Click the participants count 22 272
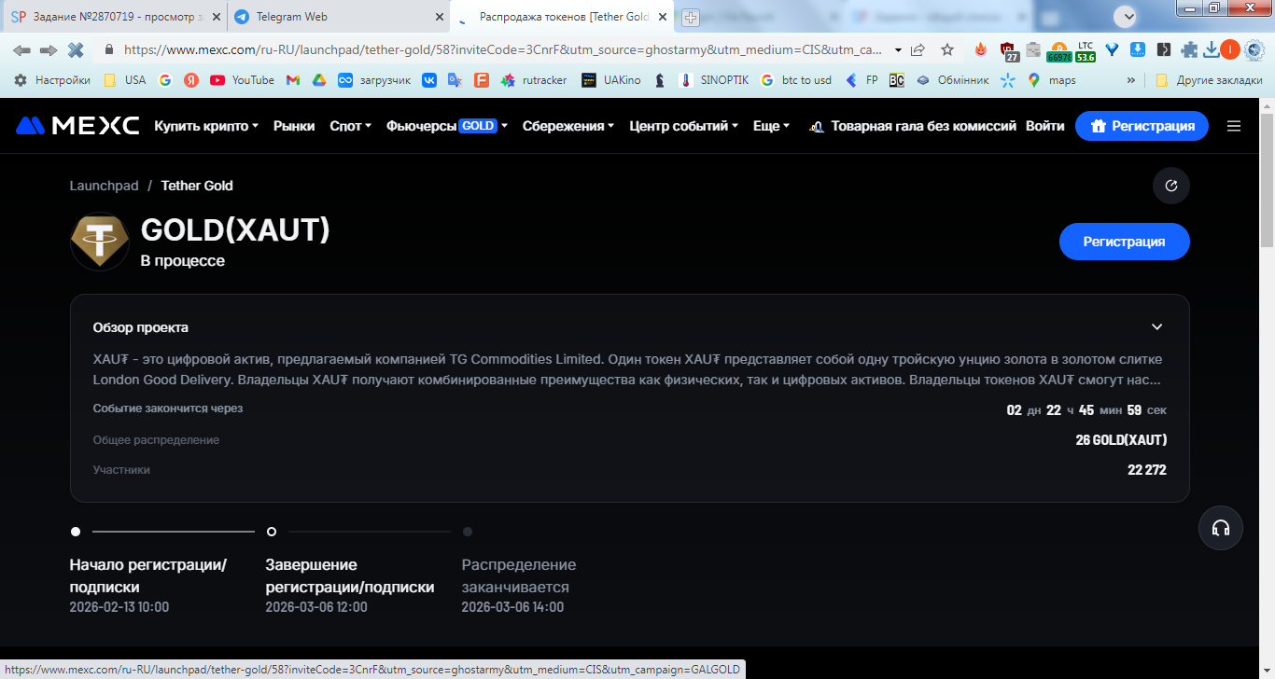Viewport: 1275px width, 679px height. (1146, 470)
